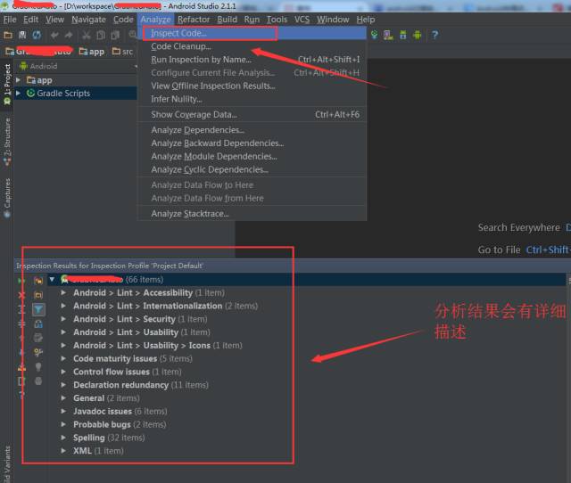The width and height of the screenshot is (571, 483).
Task: Click the Expand All icon in Inspection panel
Action: point(21,309)
